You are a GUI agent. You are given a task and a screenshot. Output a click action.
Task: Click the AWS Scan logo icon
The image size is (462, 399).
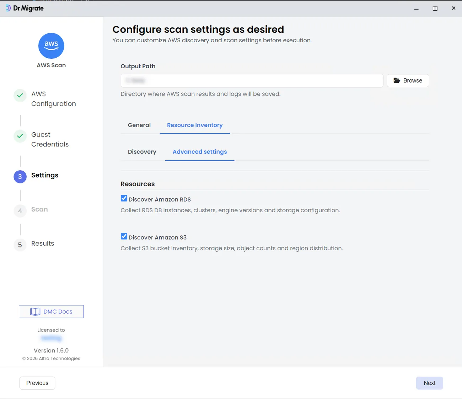coord(51,46)
